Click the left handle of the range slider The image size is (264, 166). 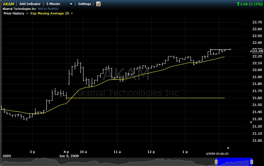[216, 162]
